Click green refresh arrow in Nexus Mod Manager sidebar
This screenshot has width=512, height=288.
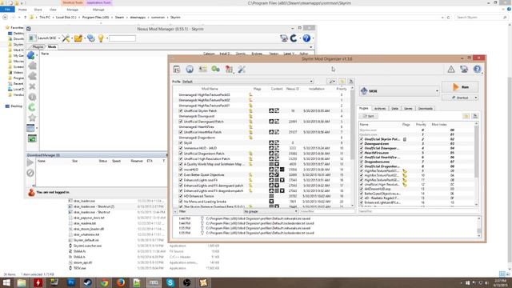click(x=32, y=107)
